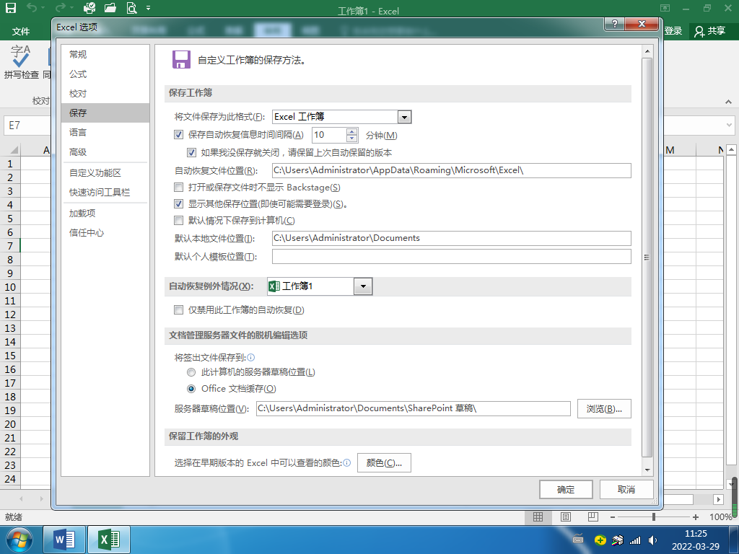Click the zoom in plus button
Image resolution: width=739 pixels, height=554 pixels.
pos(696,517)
